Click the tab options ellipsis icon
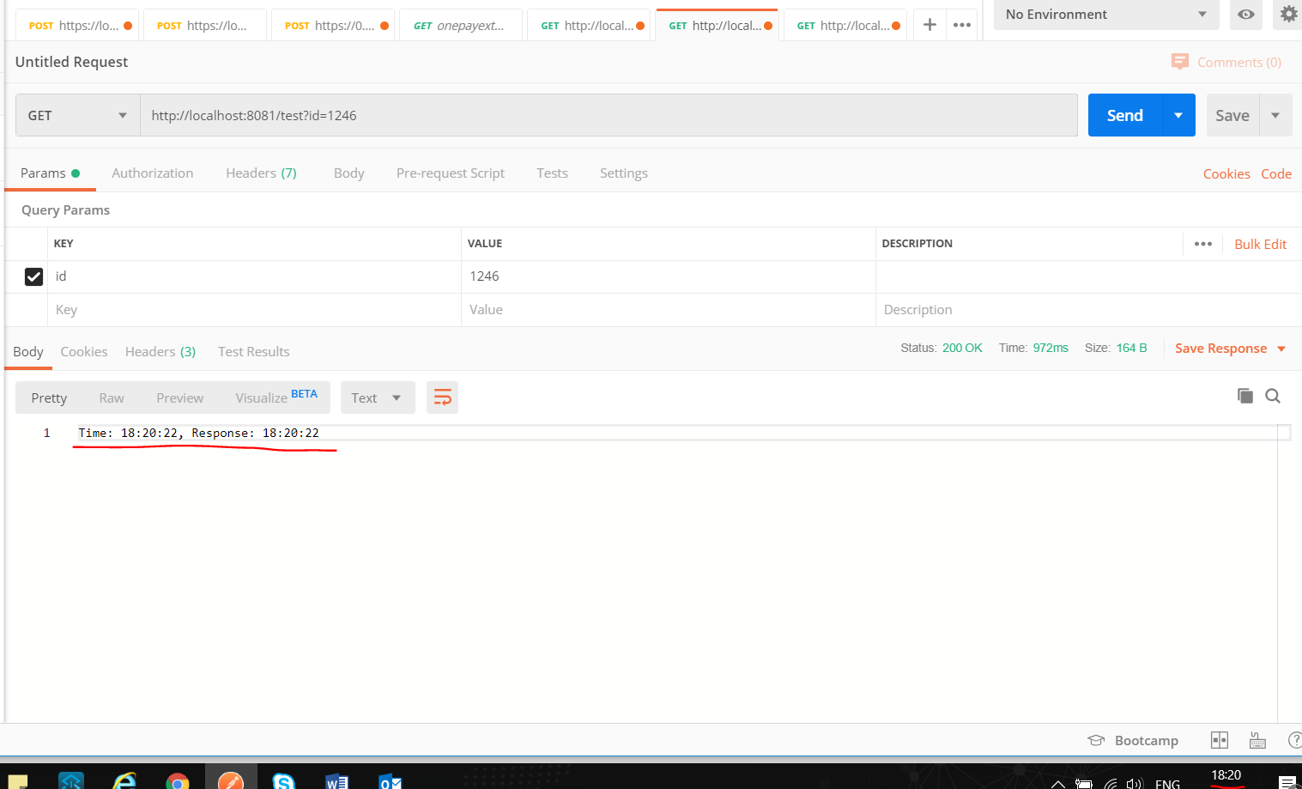The image size is (1302, 789). click(x=962, y=25)
